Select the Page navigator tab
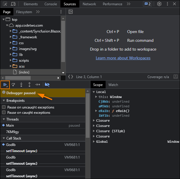This screenshot has width=180, height=179. 7,12
